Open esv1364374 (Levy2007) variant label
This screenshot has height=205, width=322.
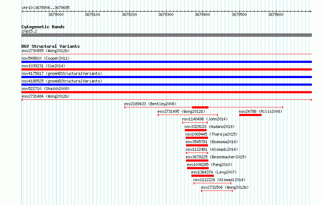click(214, 172)
